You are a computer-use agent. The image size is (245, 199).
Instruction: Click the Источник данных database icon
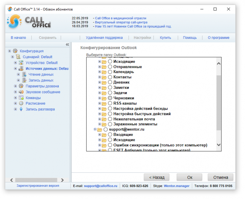(21, 68)
